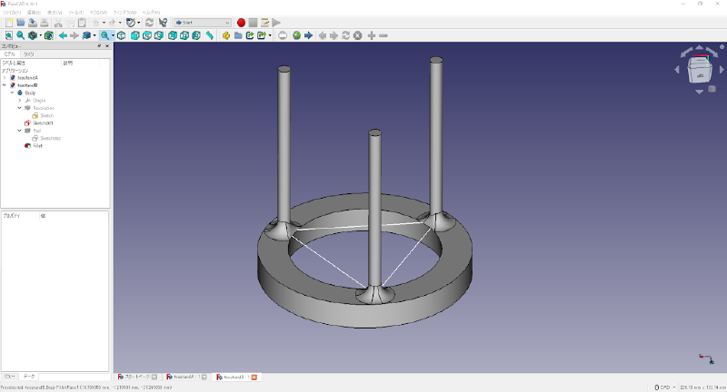
Task: Select the Fillet feature in the tree
Action: pyautogui.click(x=37, y=146)
